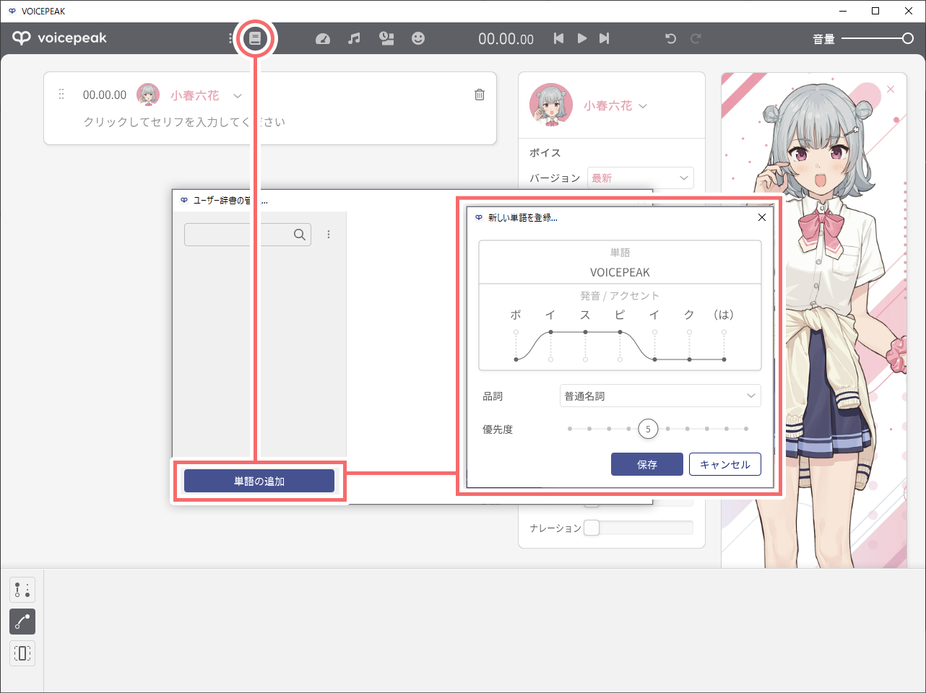Screen dimensions: 926x693
Task: Click the キャンセル button
Action: [724, 464]
